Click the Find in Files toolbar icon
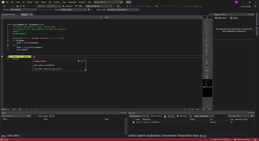This screenshot has width=259, height=141. (76, 6)
